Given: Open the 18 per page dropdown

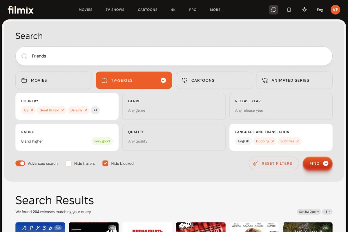Looking at the screenshot, I should click(x=327, y=212).
